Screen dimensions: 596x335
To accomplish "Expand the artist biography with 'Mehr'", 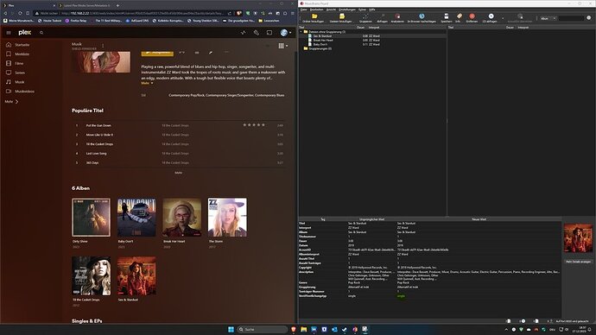I will click(147, 83).
